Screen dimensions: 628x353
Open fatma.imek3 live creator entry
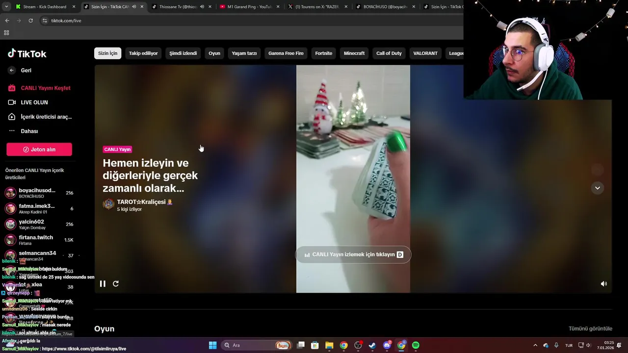point(39,208)
